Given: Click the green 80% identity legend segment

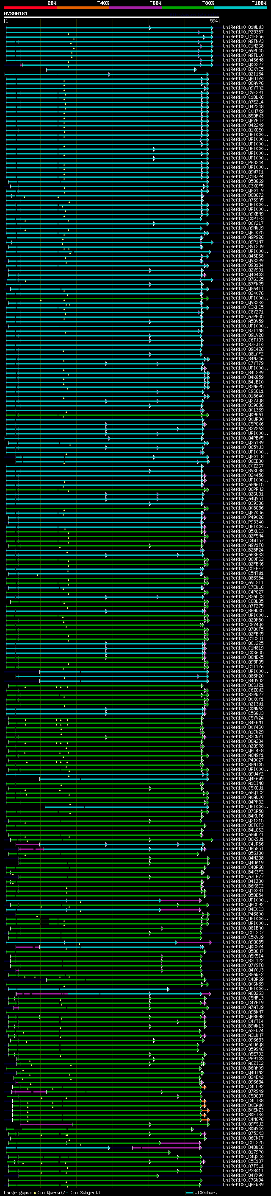Looking at the screenshot, I should point(188,8).
